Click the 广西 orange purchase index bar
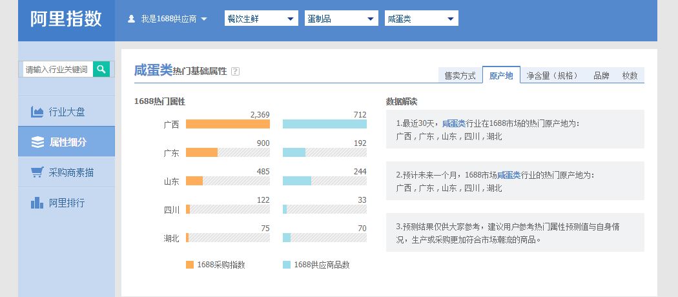The height and width of the screenshot is (297, 678). tap(228, 124)
